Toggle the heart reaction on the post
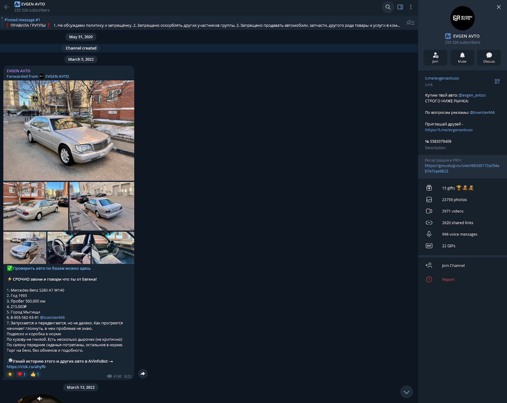 tap(21, 374)
